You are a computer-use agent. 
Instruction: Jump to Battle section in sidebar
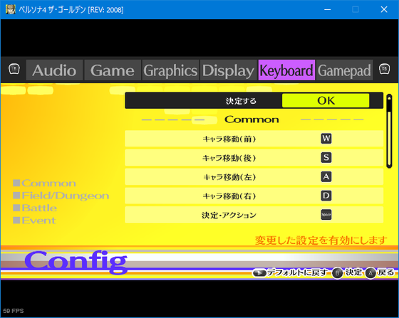tap(35, 208)
